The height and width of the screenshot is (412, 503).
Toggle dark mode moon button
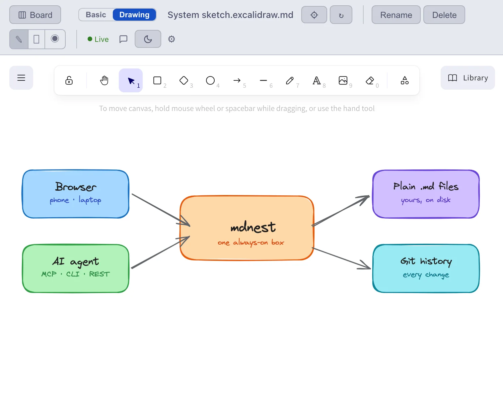coord(148,39)
